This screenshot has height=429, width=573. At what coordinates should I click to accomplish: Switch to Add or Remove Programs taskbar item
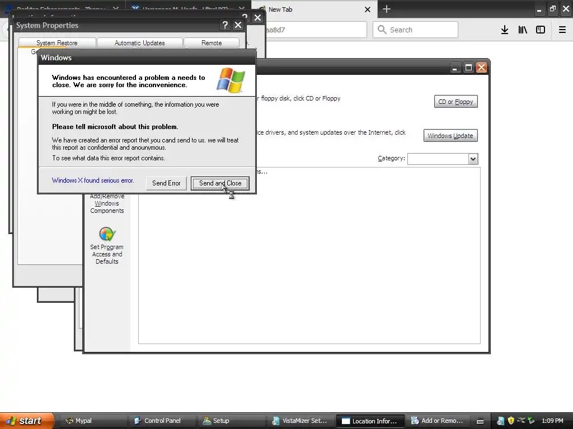point(439,421)
